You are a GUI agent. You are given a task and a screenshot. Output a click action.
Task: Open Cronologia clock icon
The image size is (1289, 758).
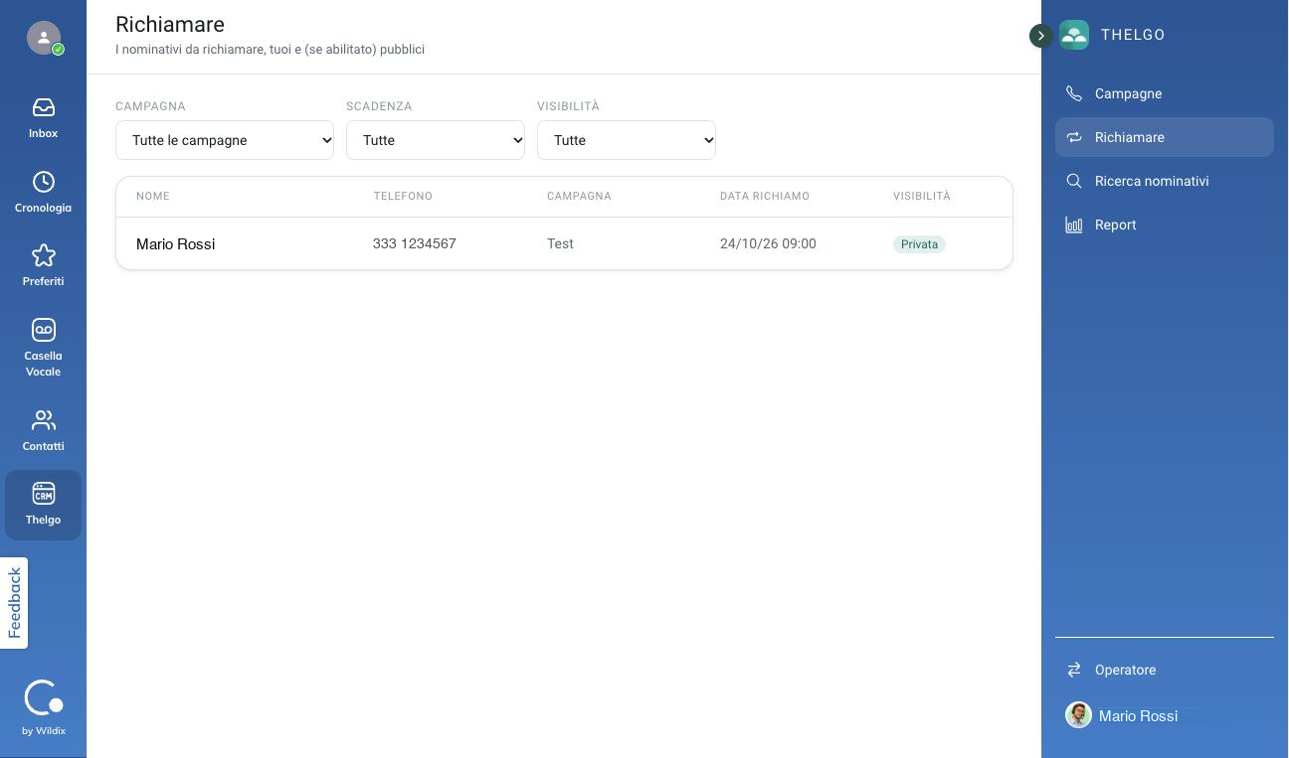click(x=43, y=182)
